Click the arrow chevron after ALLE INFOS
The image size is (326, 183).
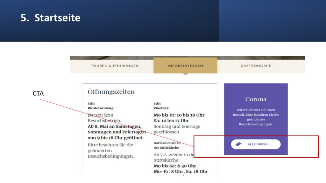268,144
